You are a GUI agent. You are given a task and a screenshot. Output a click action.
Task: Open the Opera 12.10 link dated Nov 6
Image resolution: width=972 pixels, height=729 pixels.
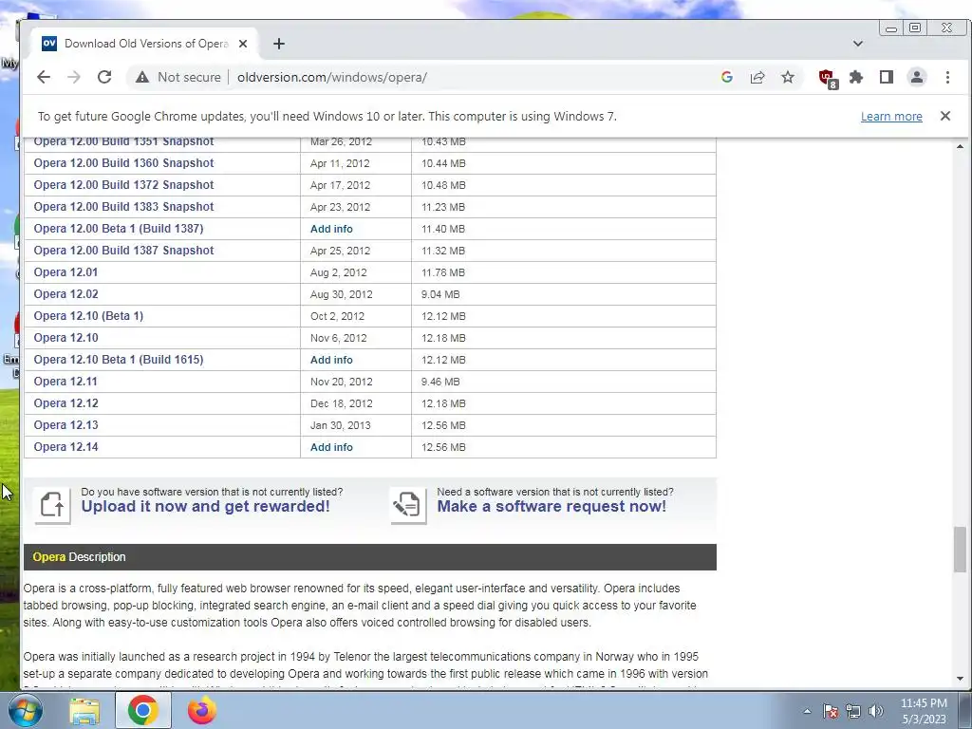coord(65,338)
